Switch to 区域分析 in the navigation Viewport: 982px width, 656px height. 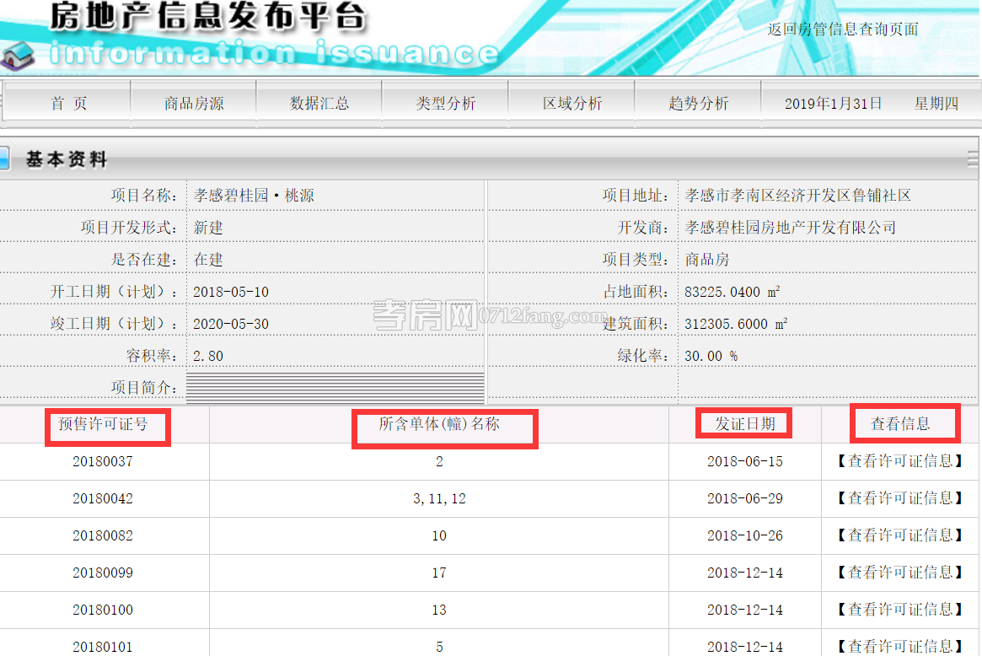click(572, 104)
